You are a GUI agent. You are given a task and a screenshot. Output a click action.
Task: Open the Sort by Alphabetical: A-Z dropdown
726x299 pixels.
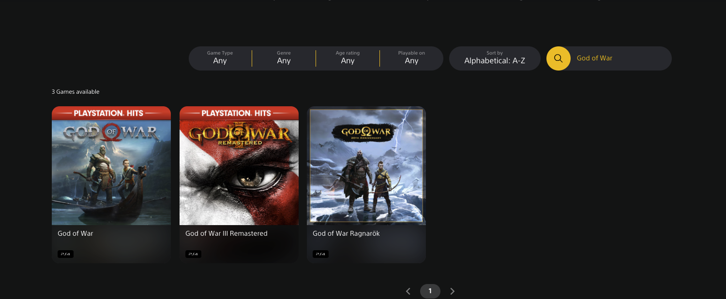click(495, 58)
